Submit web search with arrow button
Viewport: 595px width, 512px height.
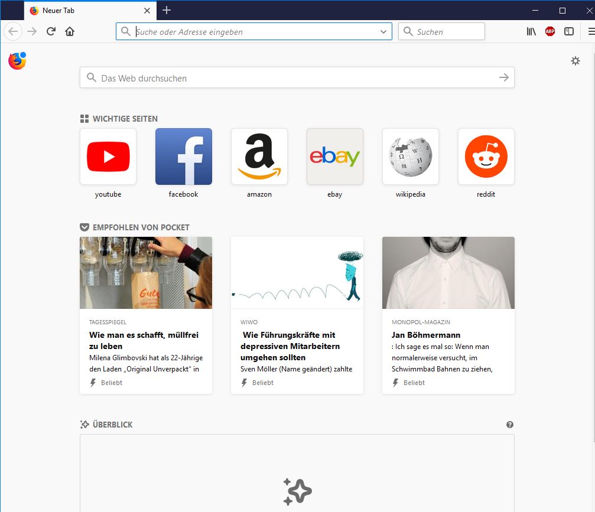pyautogui.click(x=503, y=78)
